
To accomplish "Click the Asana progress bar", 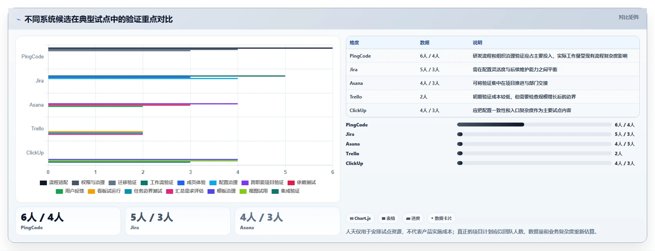I will tap(534, 144).
